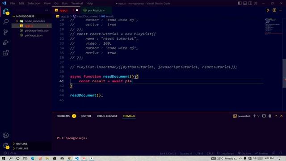
Task: Open the Extensions view
Action: coord(6,53)
